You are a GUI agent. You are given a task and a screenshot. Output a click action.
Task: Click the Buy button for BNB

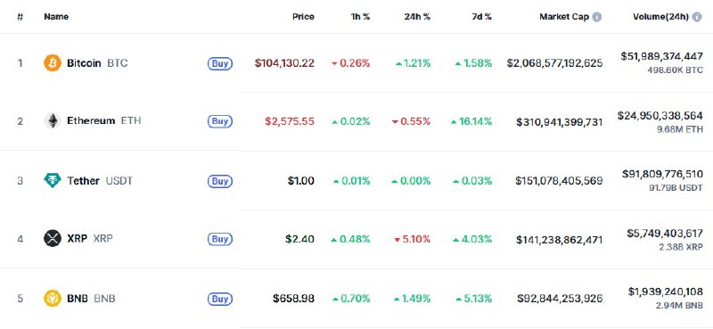[x=220, y=299]
